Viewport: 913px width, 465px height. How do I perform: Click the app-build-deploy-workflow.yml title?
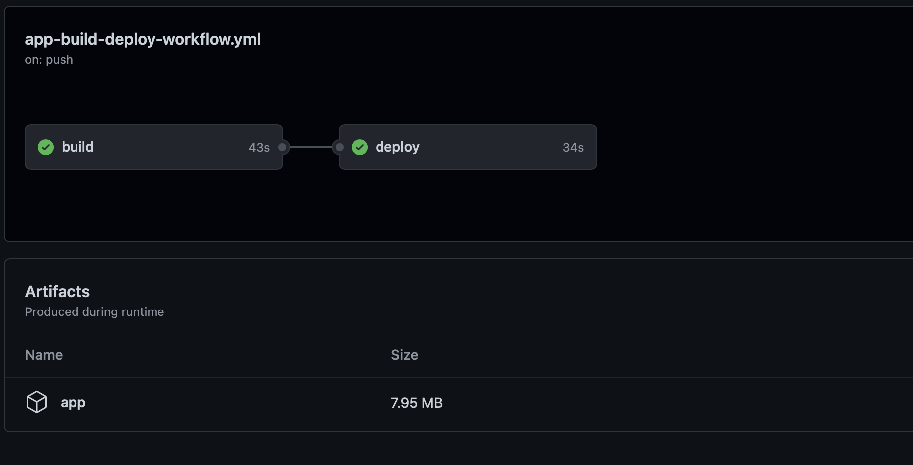point(143,39)
